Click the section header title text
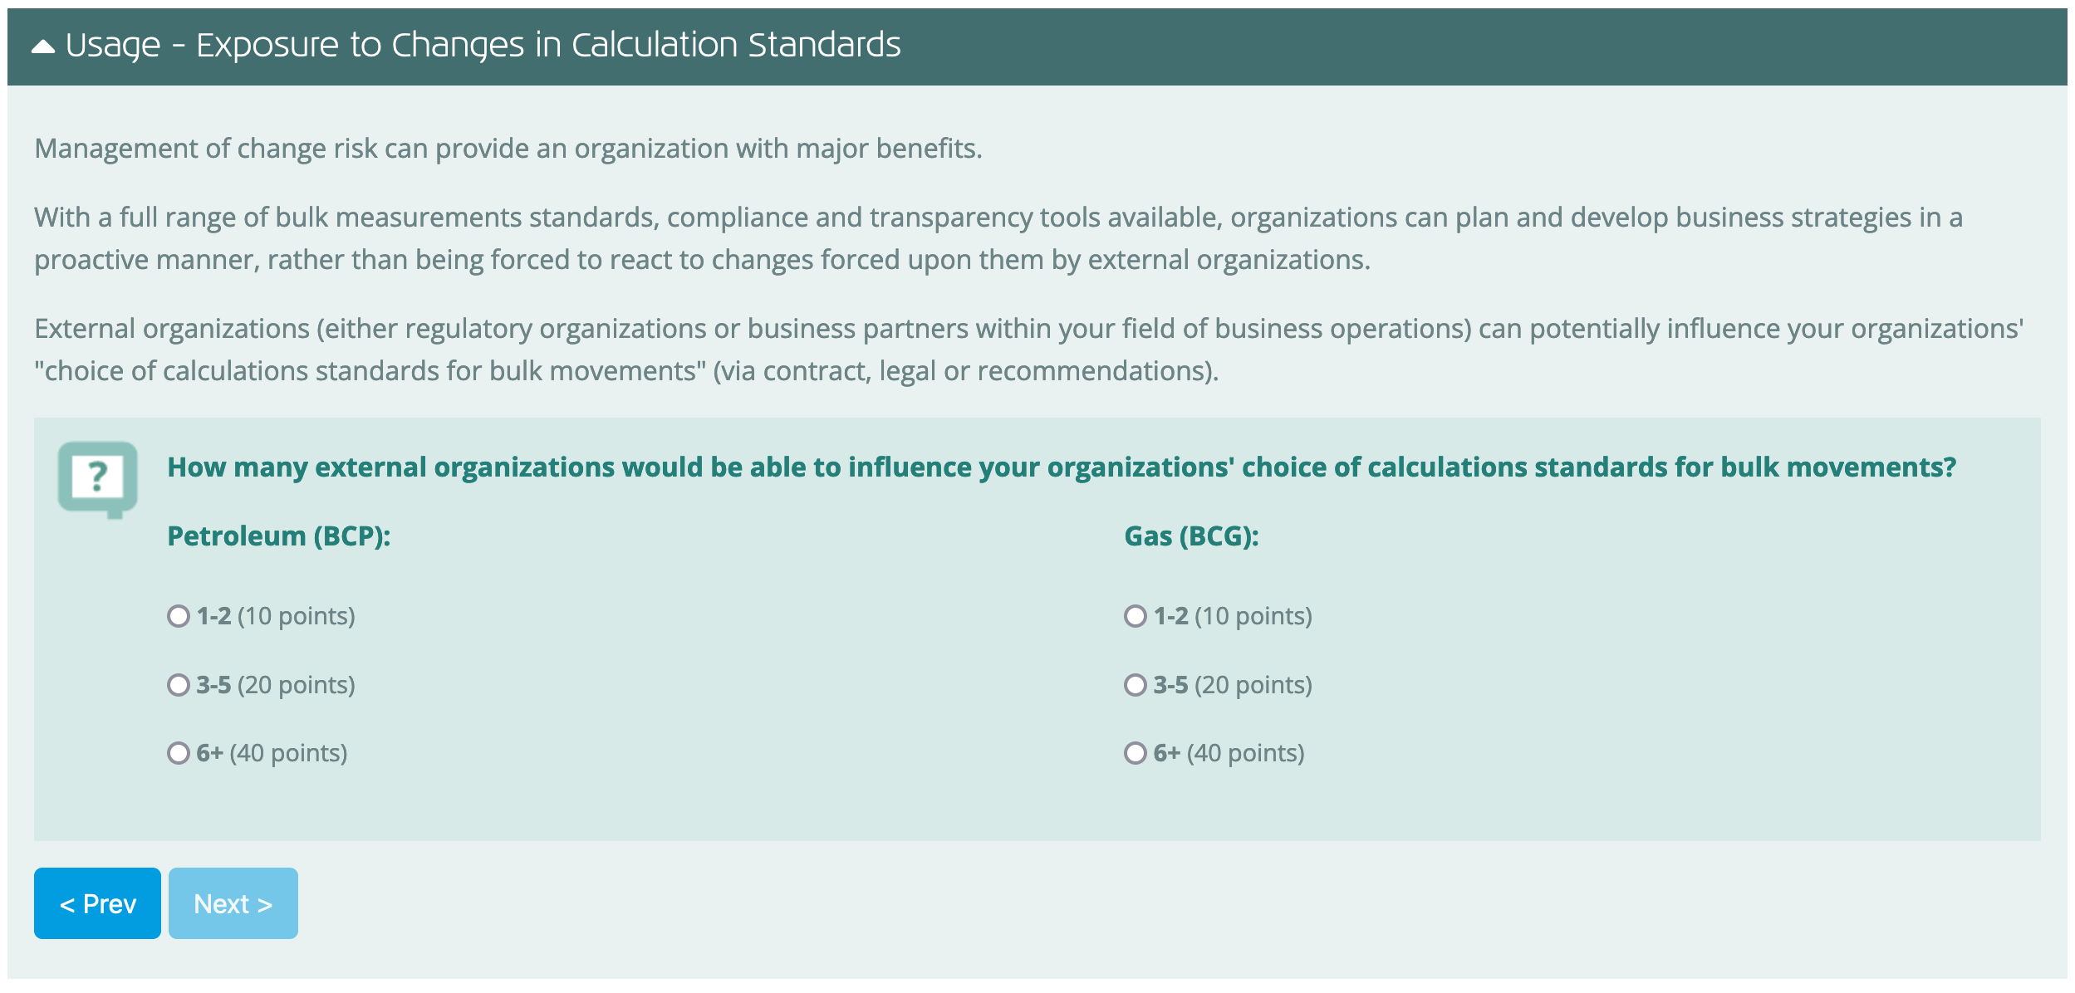 click(x=482, y=46)
